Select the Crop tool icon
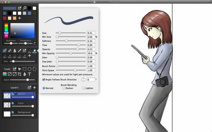 click(19, 74)
